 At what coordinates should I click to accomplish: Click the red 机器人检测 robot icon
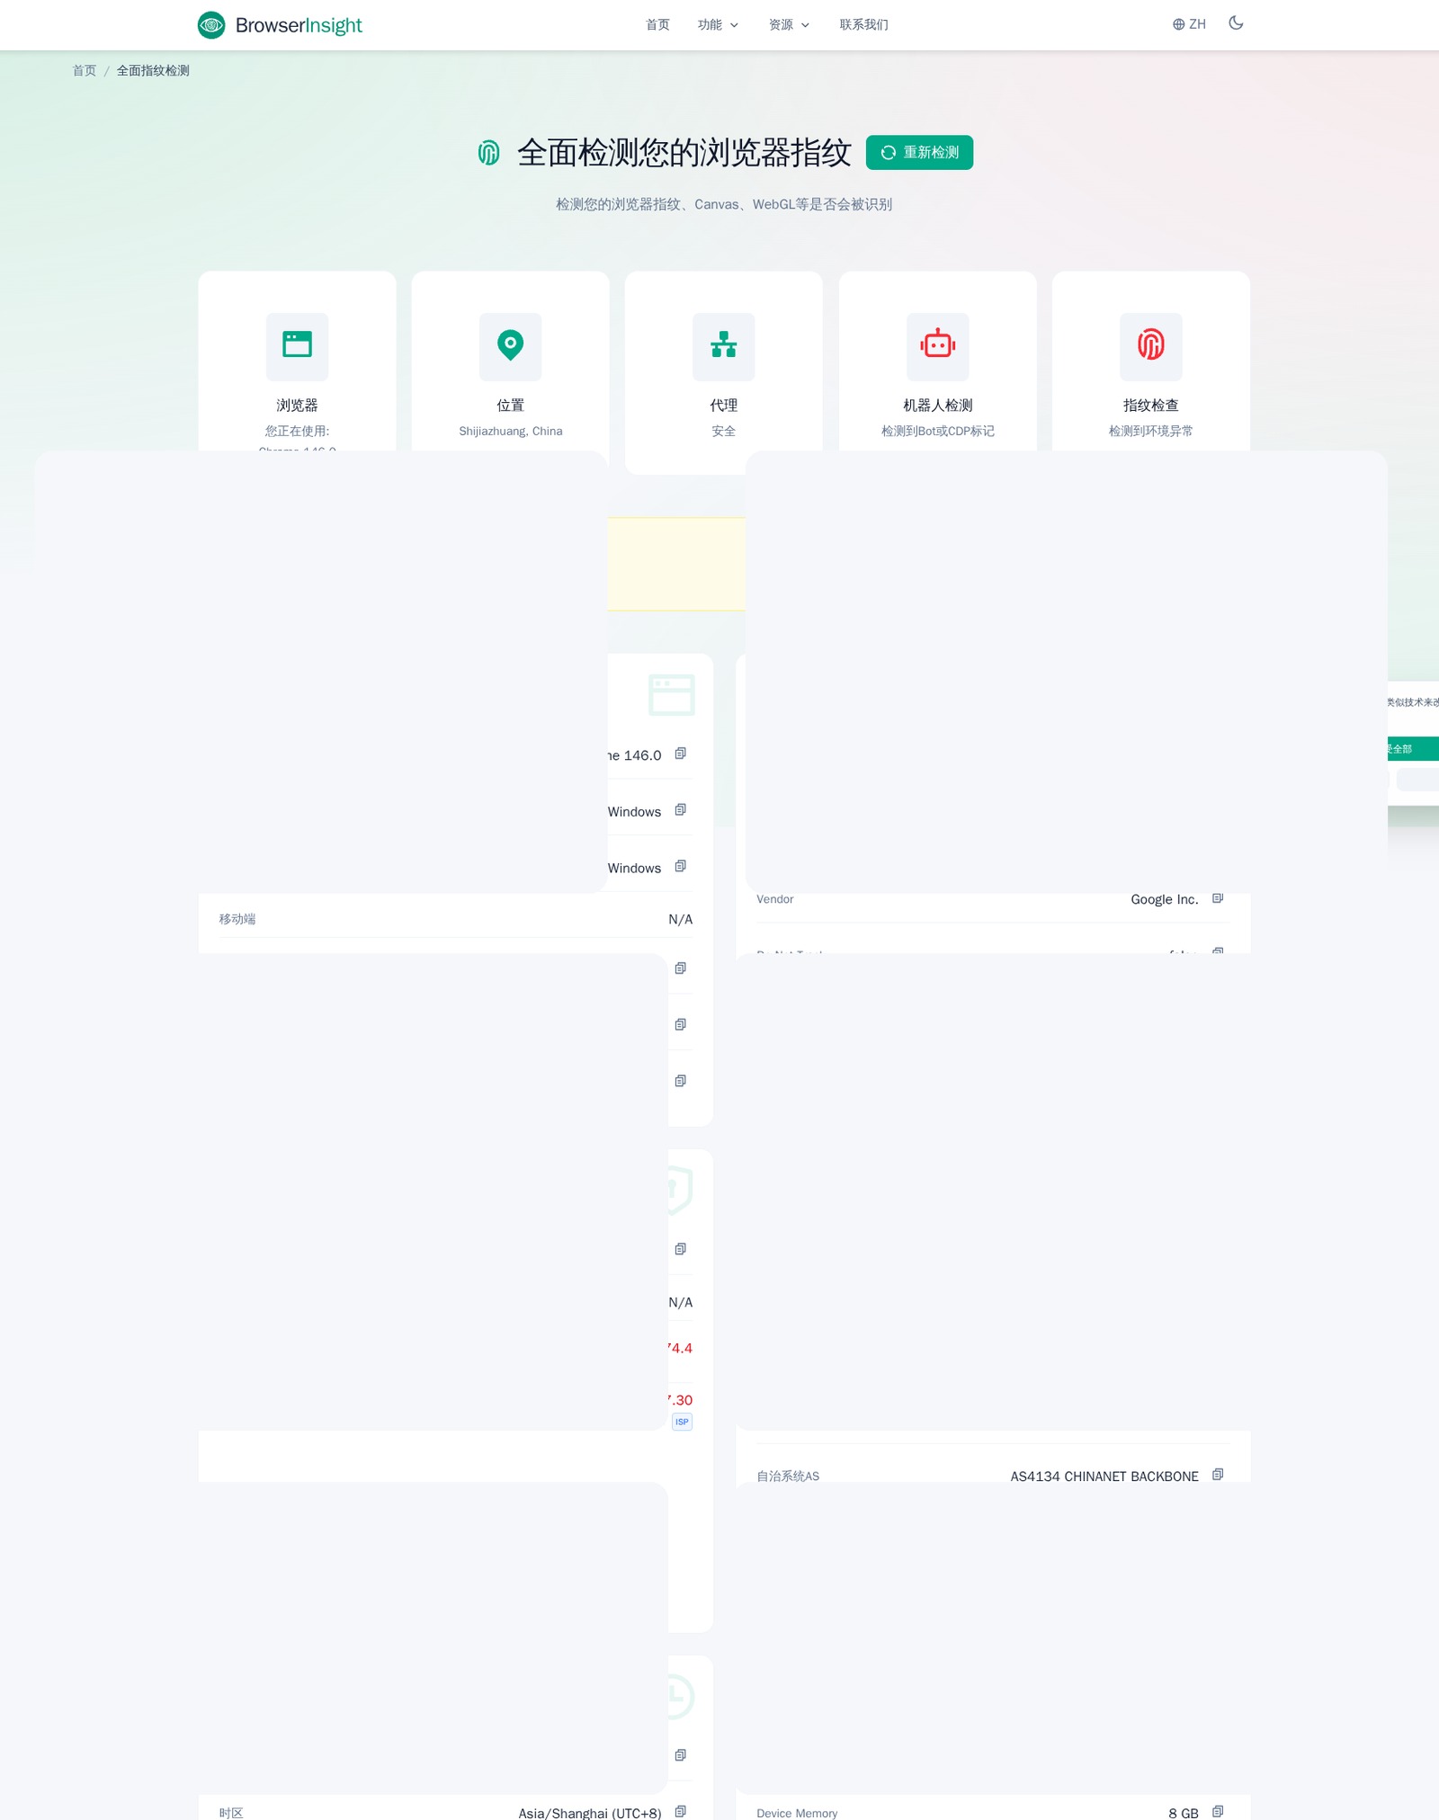coord(937,345)
